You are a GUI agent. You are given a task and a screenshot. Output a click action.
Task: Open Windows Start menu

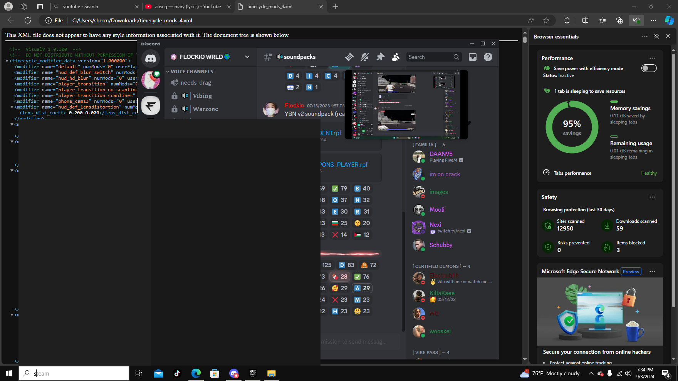[9, 373]
